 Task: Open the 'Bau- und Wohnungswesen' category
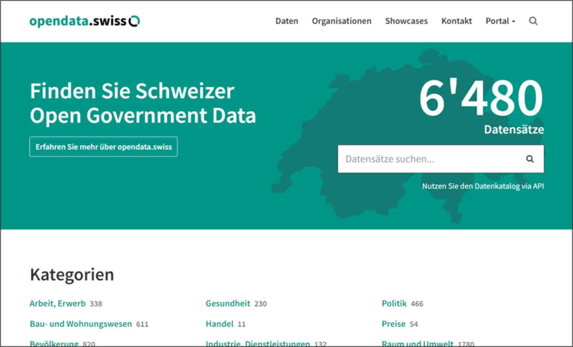click(81, 324)
